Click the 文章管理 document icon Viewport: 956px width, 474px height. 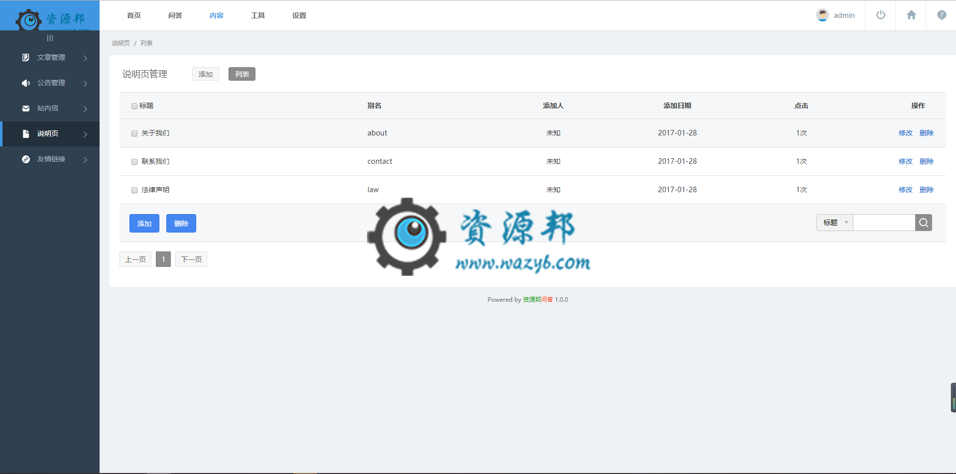click(26, 58)
